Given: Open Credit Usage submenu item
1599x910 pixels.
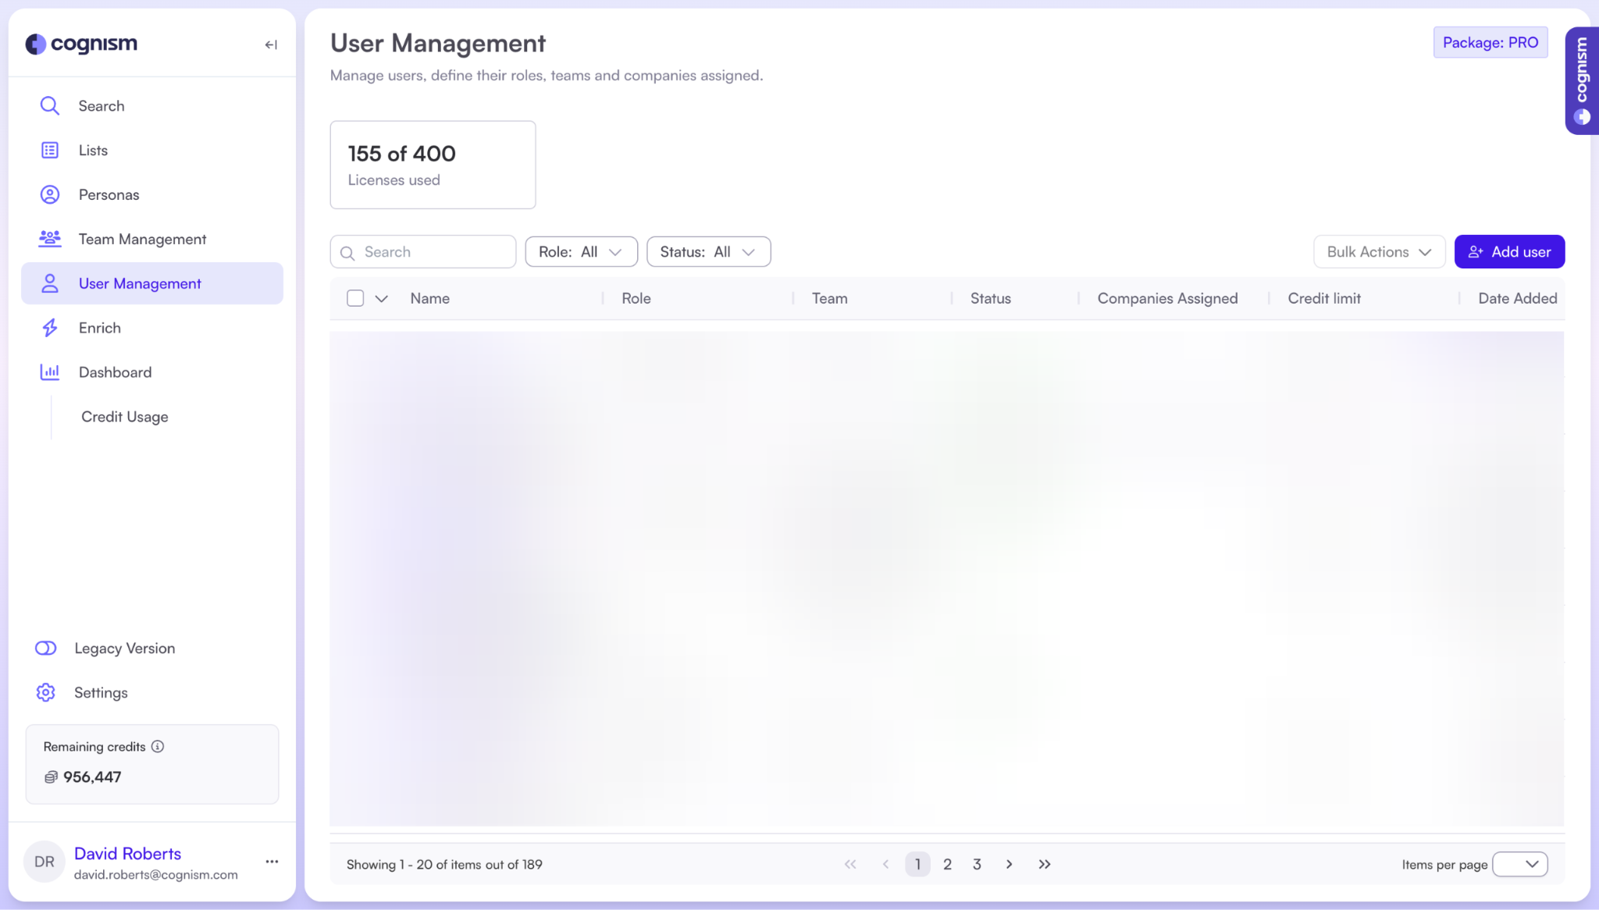Looking at the screenshot, I should click(x=125, y=417).
